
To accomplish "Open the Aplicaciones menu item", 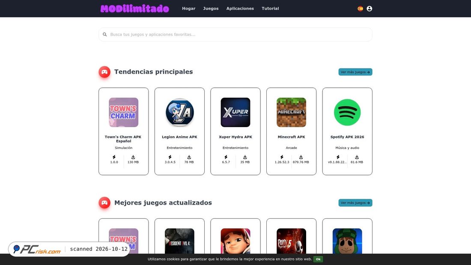I will [240, 9].
